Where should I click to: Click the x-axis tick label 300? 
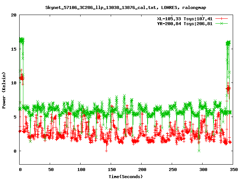pyautogui.click(x=203, y=169)
